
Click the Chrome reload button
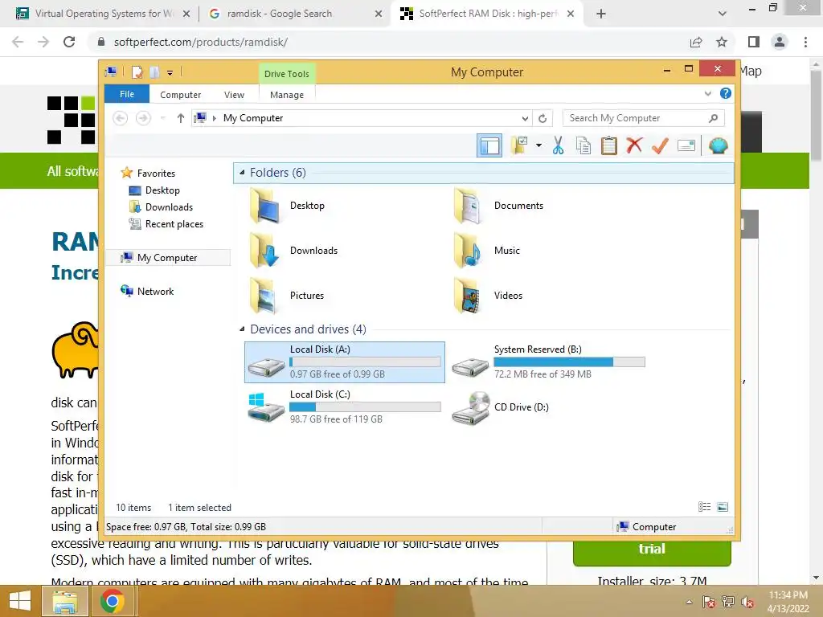69,42
